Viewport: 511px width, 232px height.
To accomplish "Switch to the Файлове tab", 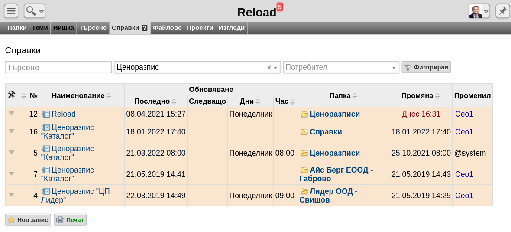I will click(167, 28).
